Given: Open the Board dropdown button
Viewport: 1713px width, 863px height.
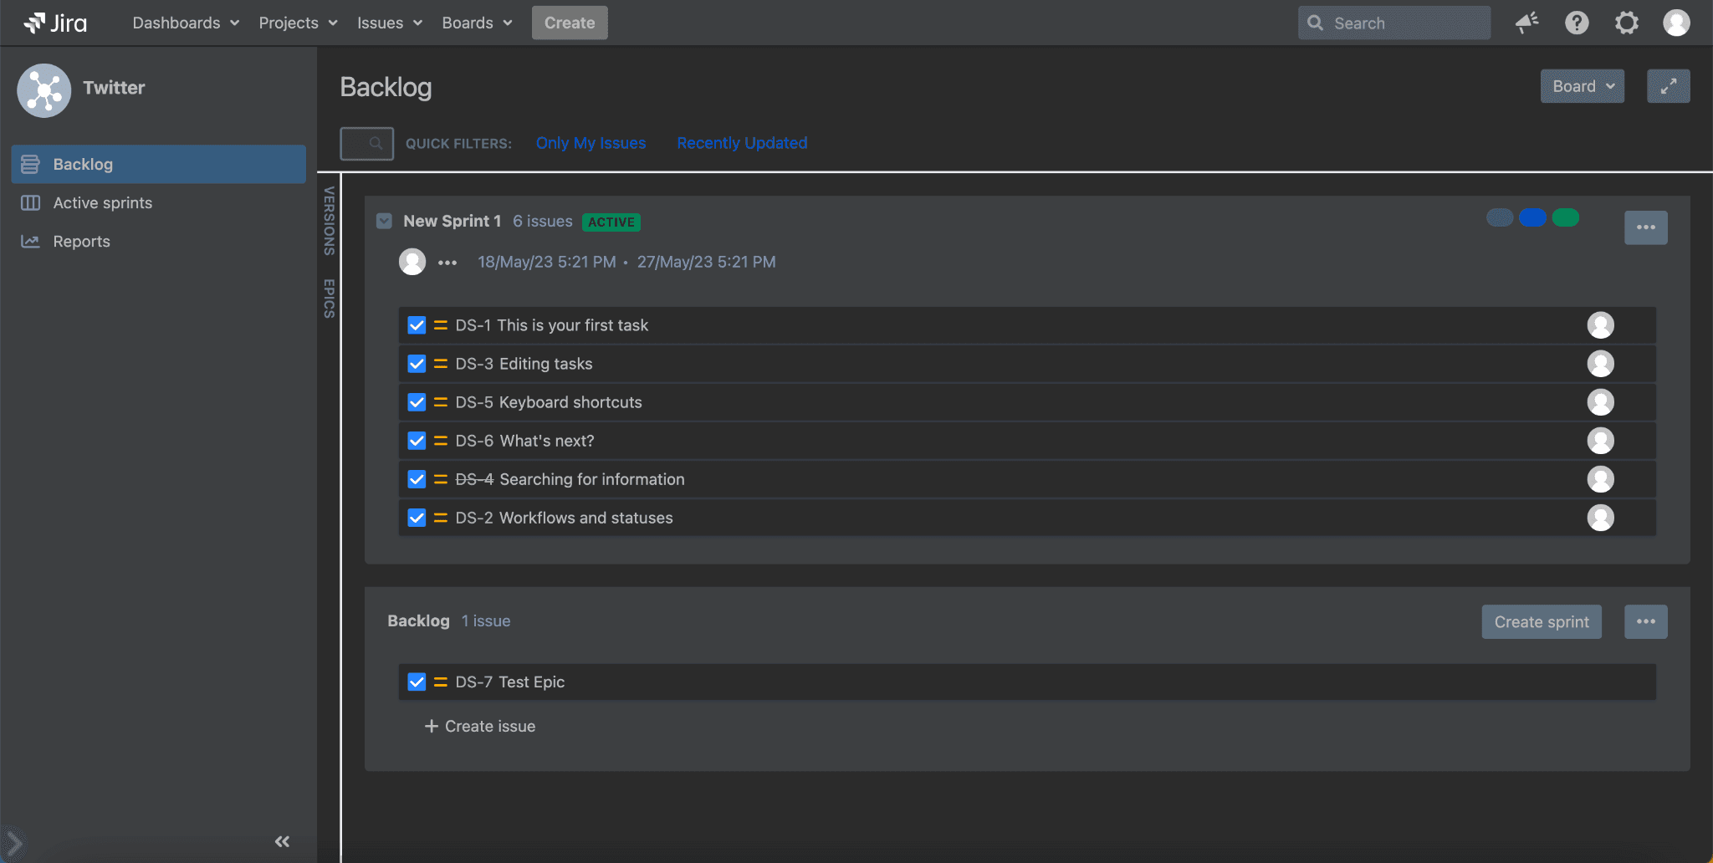Looking at the screenshot, I should pos(1582,86).
